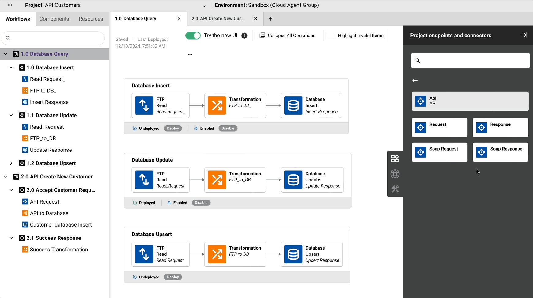Collapse the endpoints and connectors panel
Screen dimensions: 533x298
click(524, 35)
